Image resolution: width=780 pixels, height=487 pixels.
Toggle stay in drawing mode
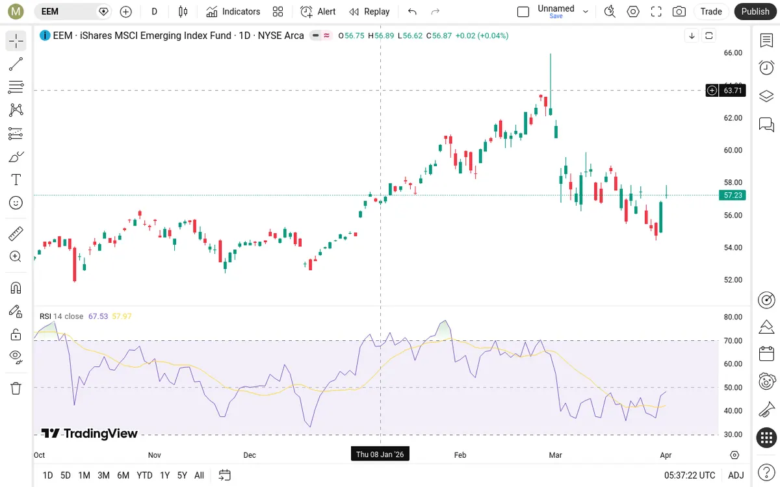tap(16, 311)
